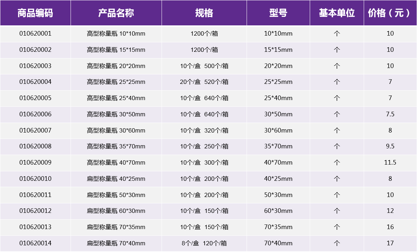Click the 1200个/箱 spec in row 010620002
The width and height of the screenshot is (417, 252).
(204, 50)
